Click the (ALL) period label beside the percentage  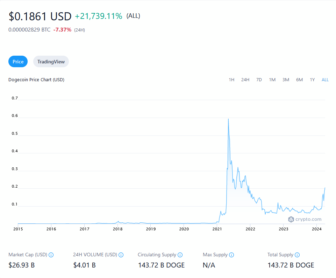click(x=133, y=16)
